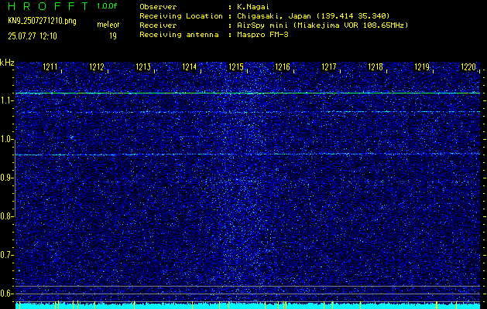Select observer name K.Nagai
Viewport: 487px width, 309px height.
click(253, 7)
